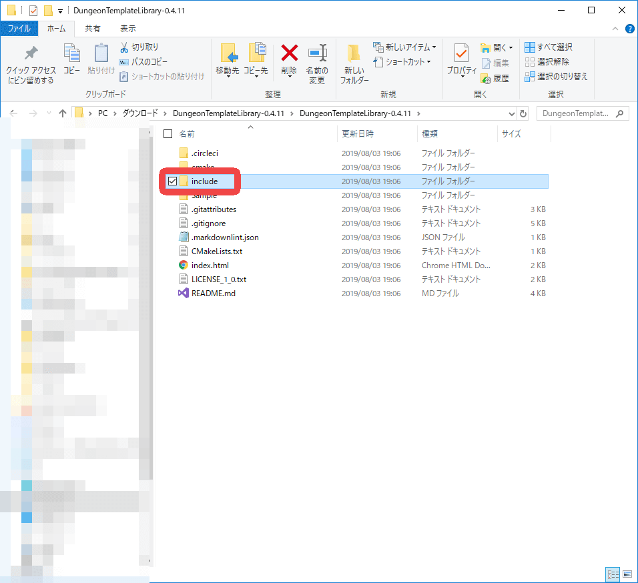
Task: Expand the Move To dropdown
Action: 228,75
